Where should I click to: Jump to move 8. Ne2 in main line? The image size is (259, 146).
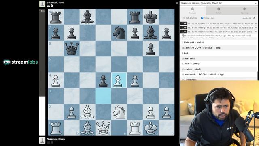pos(199,43)
